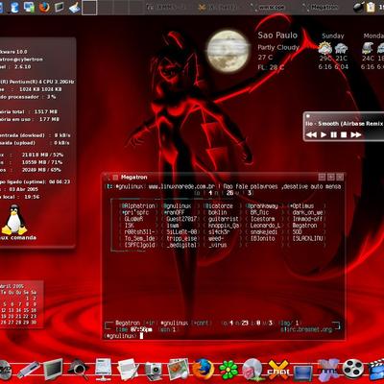Skip forward in music player widget

click(x=356, y=134)
